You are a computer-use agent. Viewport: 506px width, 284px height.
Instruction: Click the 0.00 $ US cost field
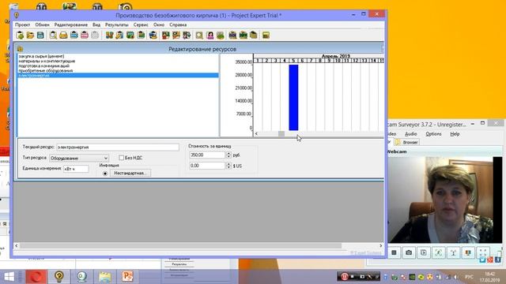coord(207,166)
